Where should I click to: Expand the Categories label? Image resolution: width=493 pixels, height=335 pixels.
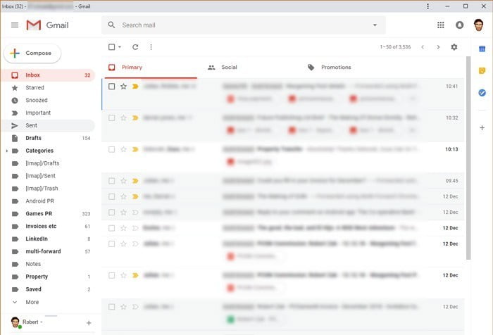[6, 151]
